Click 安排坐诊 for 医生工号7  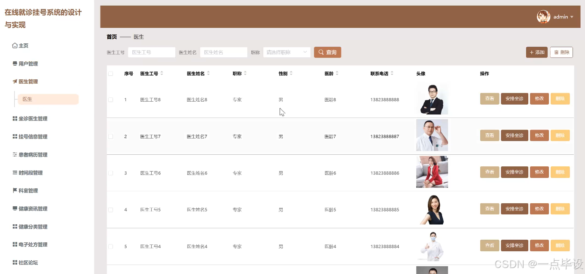(x=515, y=135)
